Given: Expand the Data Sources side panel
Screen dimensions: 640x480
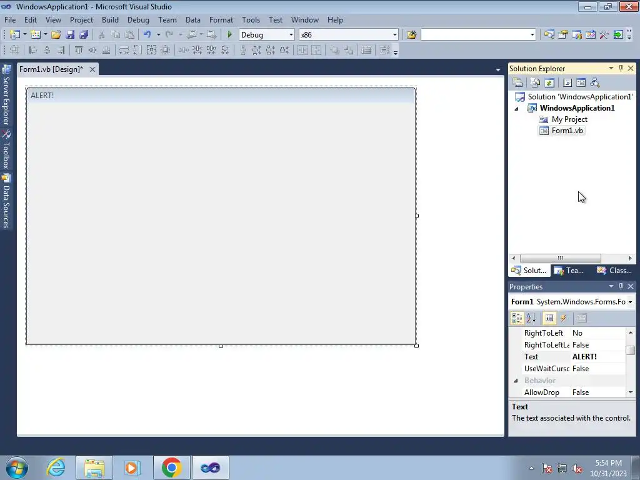Looking at the screenshot, I should click(6, 201).
